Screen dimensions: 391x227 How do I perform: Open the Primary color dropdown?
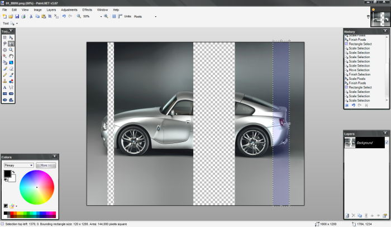18,165
